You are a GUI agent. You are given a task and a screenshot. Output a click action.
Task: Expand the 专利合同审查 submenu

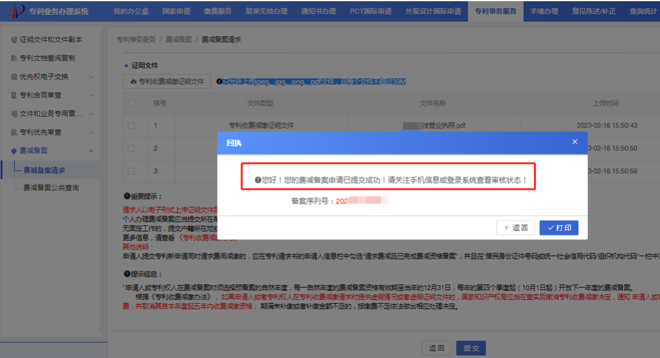point(91,95)
